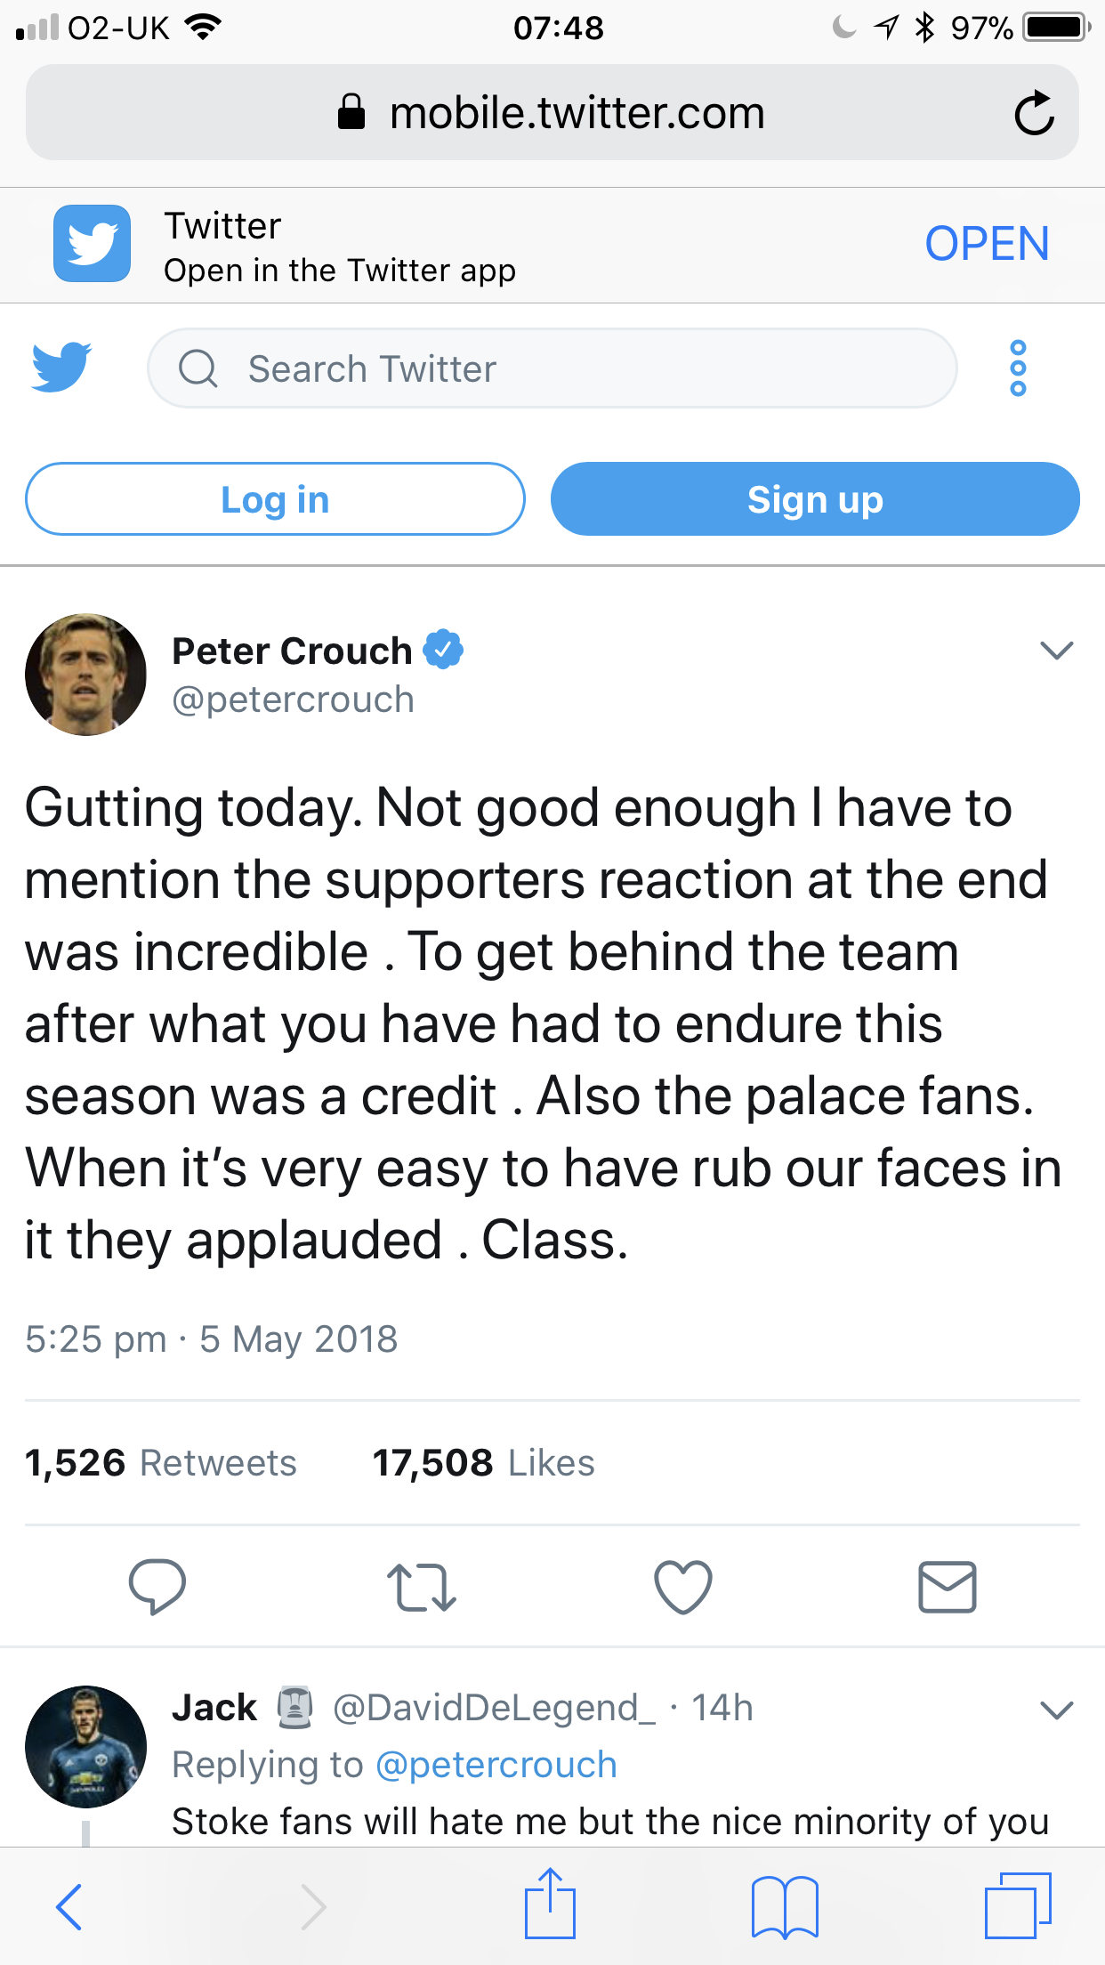Open Peter Crouch's profile picture
Image resolution: width=1105 pixels, height=1965 pixels.
click(85, 675)
